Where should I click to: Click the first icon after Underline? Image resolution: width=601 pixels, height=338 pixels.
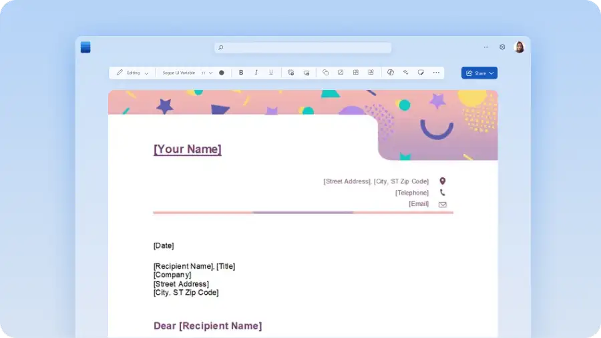(x=291, y=73)
